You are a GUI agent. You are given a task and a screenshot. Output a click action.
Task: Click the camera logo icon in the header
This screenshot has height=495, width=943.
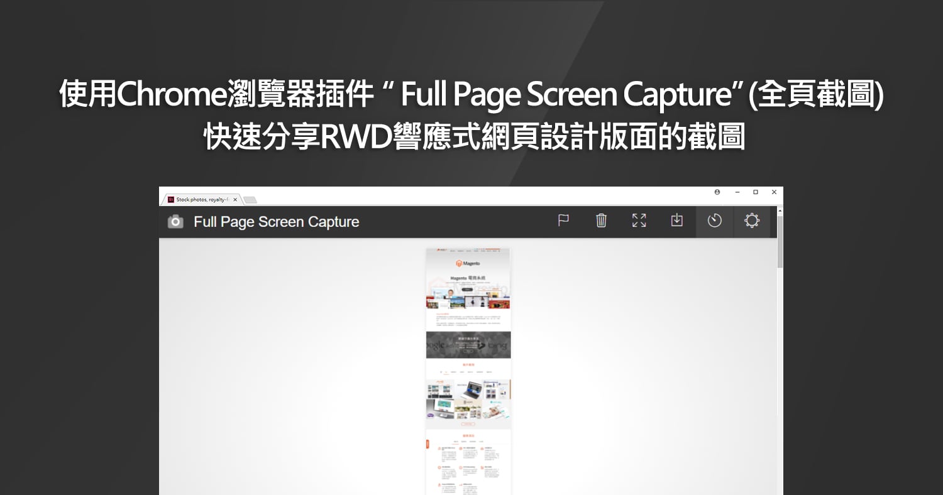pyautogui.click(x=175, y=222)
